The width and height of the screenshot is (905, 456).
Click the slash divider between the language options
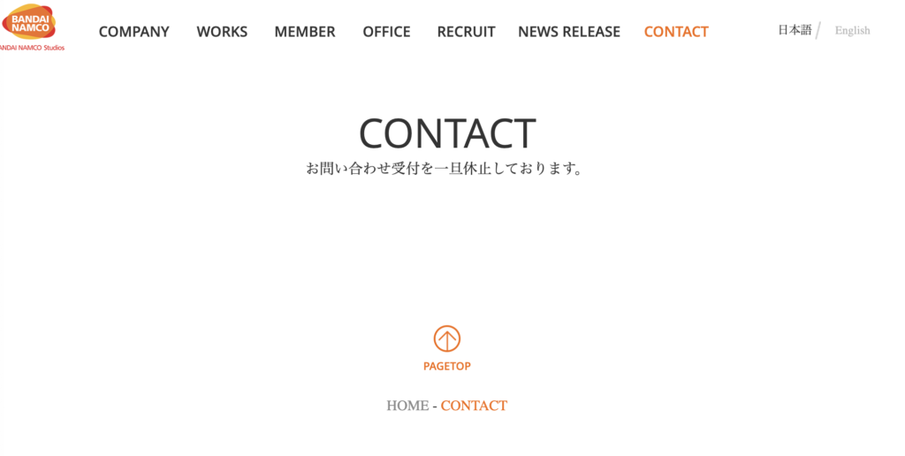pyautogui.click(x=818, y=31)
